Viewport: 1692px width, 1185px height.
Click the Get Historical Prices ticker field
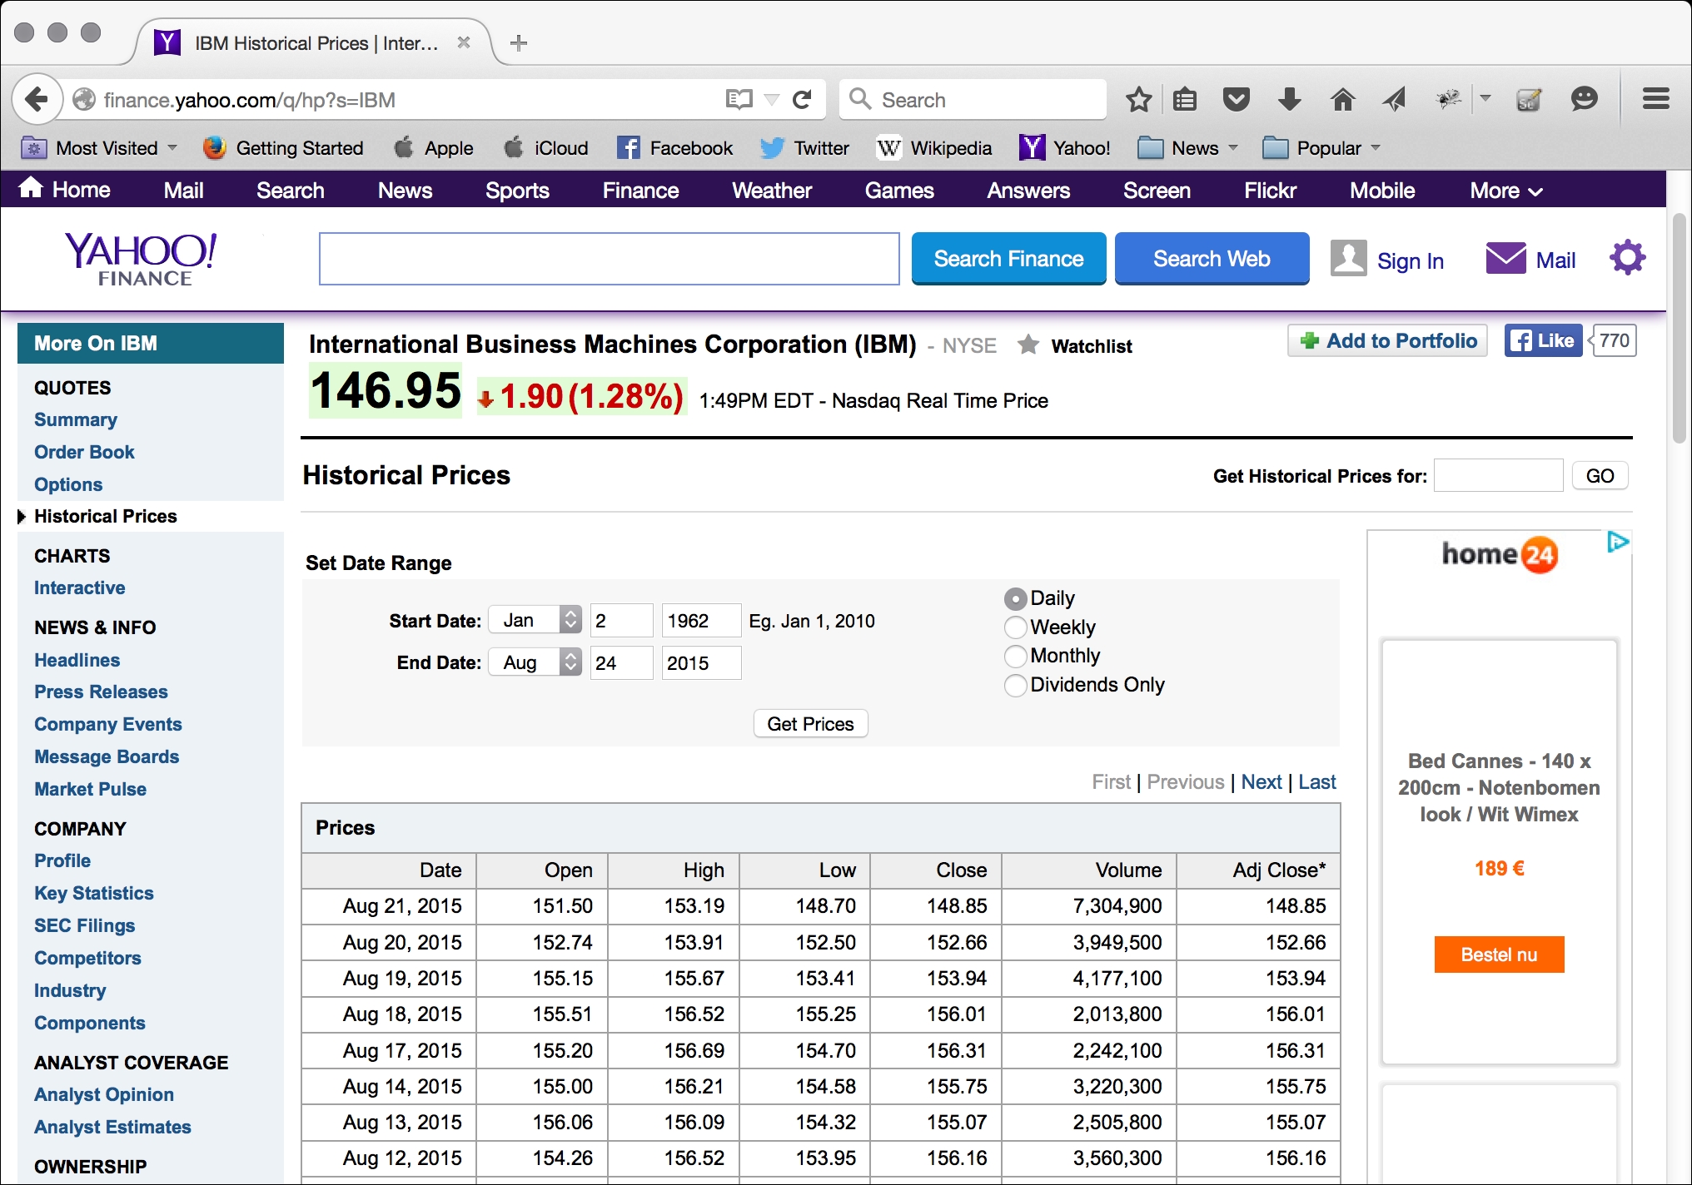[x=1498, y=475]
